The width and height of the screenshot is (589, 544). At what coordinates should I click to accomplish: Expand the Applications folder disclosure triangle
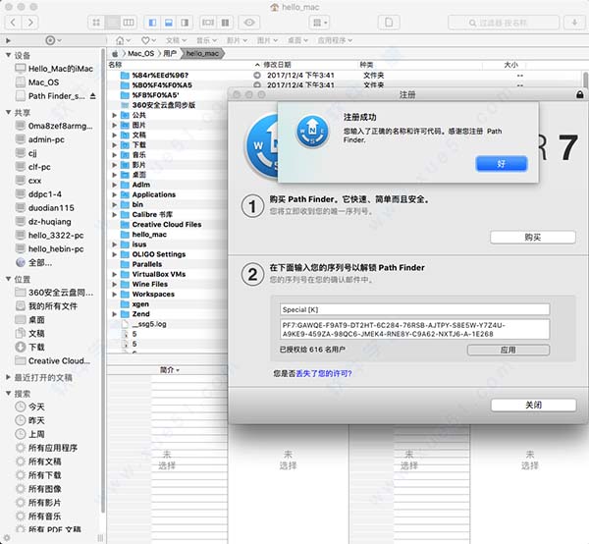[115, 194]
